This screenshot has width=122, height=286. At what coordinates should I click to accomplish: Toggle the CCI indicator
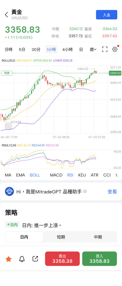[x=107, y=175]
